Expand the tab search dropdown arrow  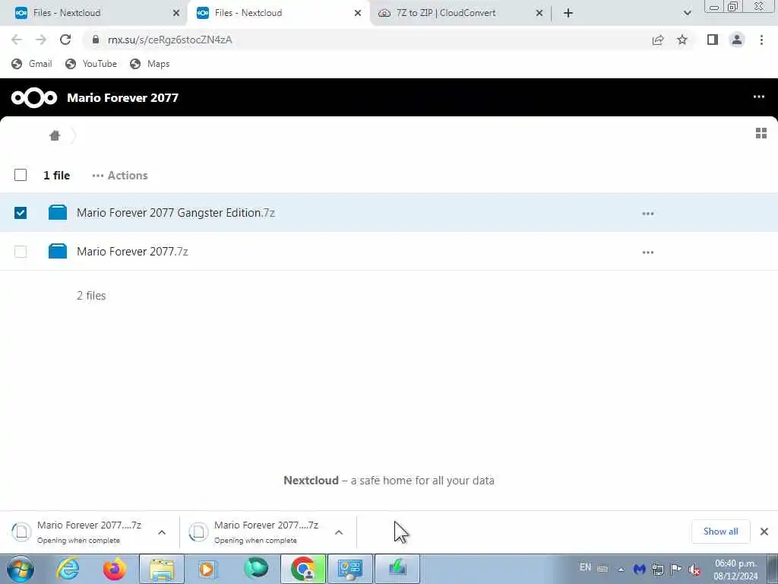(x=687, y=14)
